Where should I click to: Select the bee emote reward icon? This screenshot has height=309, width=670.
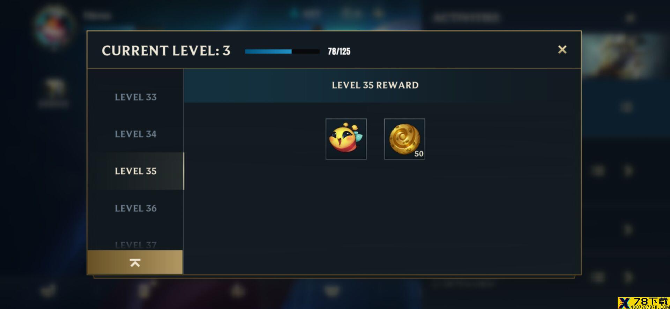[346, 139]
